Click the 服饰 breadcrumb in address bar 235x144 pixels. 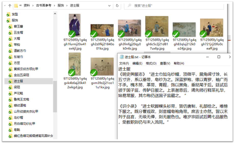(x=61, y=6)
